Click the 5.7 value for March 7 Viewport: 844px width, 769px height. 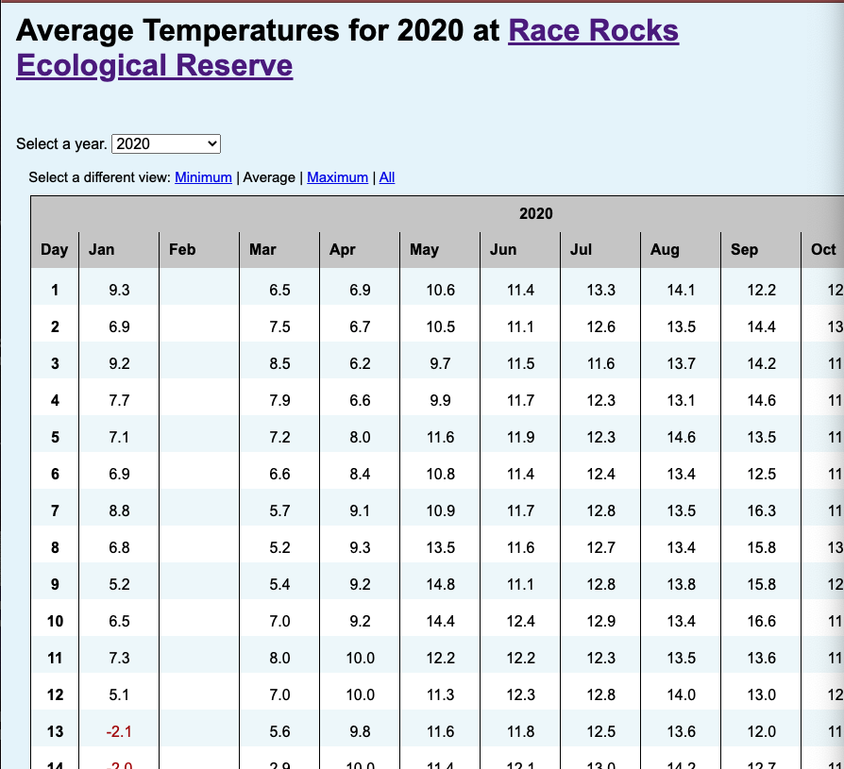click(279, 510)
